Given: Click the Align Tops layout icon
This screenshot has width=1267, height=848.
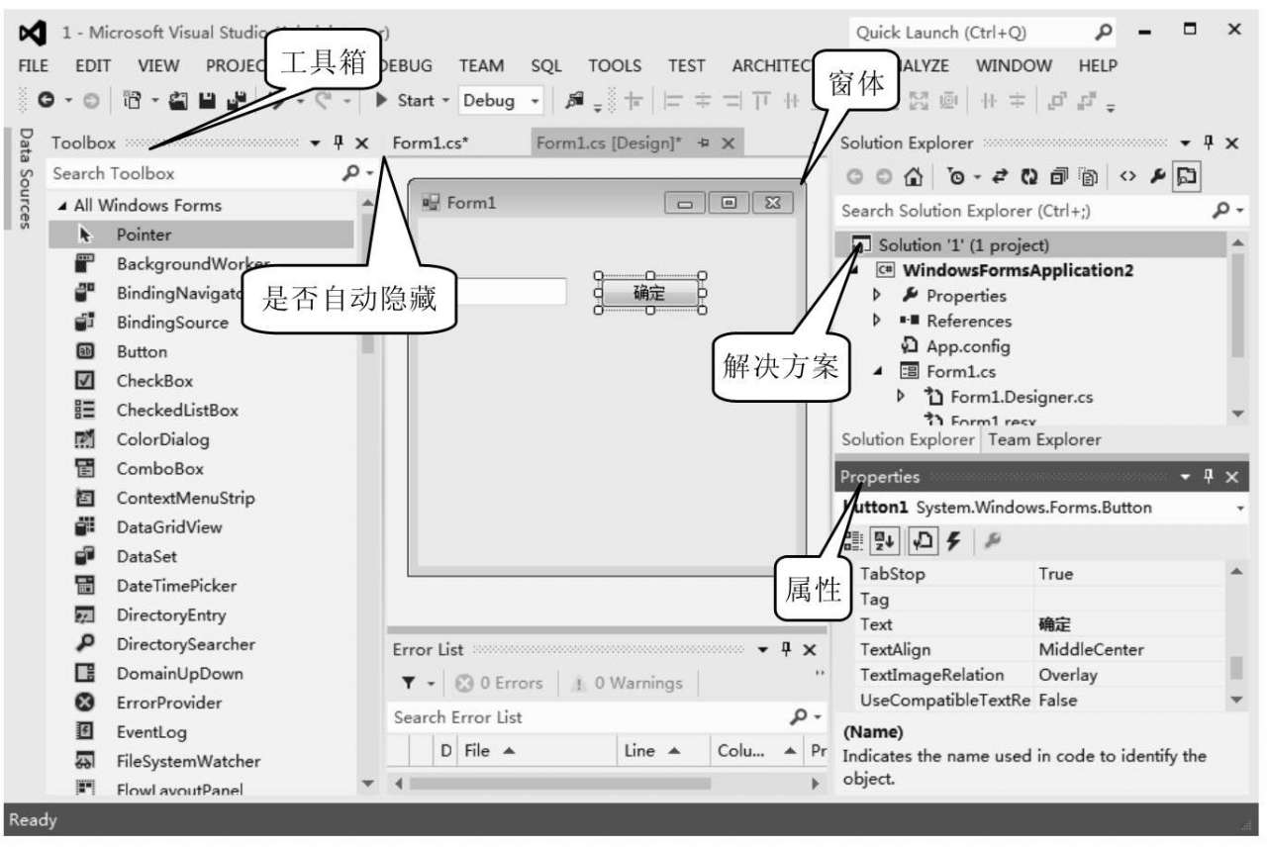Looking at the screenshot, I should click(763, 100).
